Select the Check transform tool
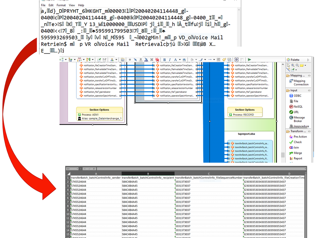Image resolution: width=317 pixels, height=238 pixels. [x=297, y=142]
